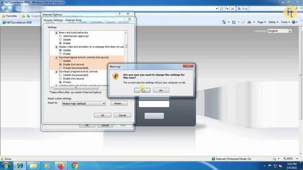Click OK in Security Settings dialog
Screen dimensions: 303x170
[102, 115]
